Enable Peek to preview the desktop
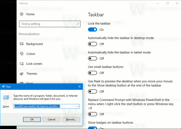The height and width of the screenshot is (129, 182). 93,92
